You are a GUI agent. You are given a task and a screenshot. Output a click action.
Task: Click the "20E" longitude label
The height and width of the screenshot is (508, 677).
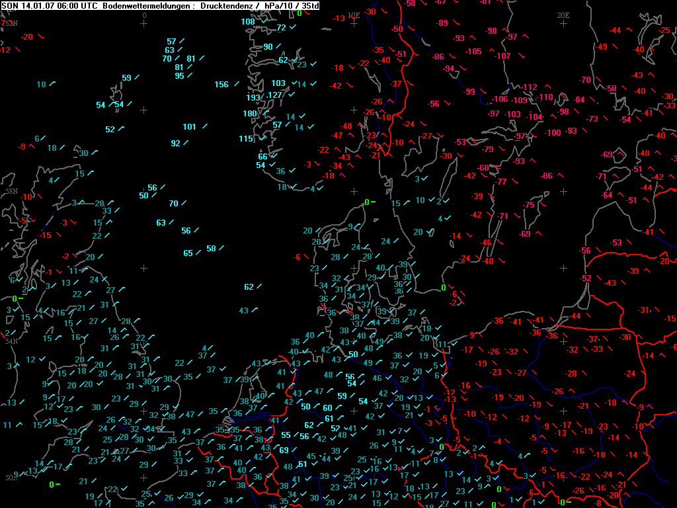(563, 15)
